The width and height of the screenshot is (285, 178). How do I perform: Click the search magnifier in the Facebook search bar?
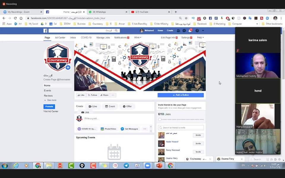coord(116,31)
